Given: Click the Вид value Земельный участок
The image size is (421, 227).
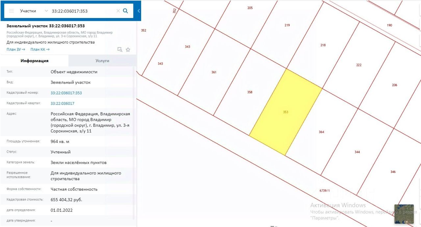Looking at the screenshot, I should (x=70, y=83).
